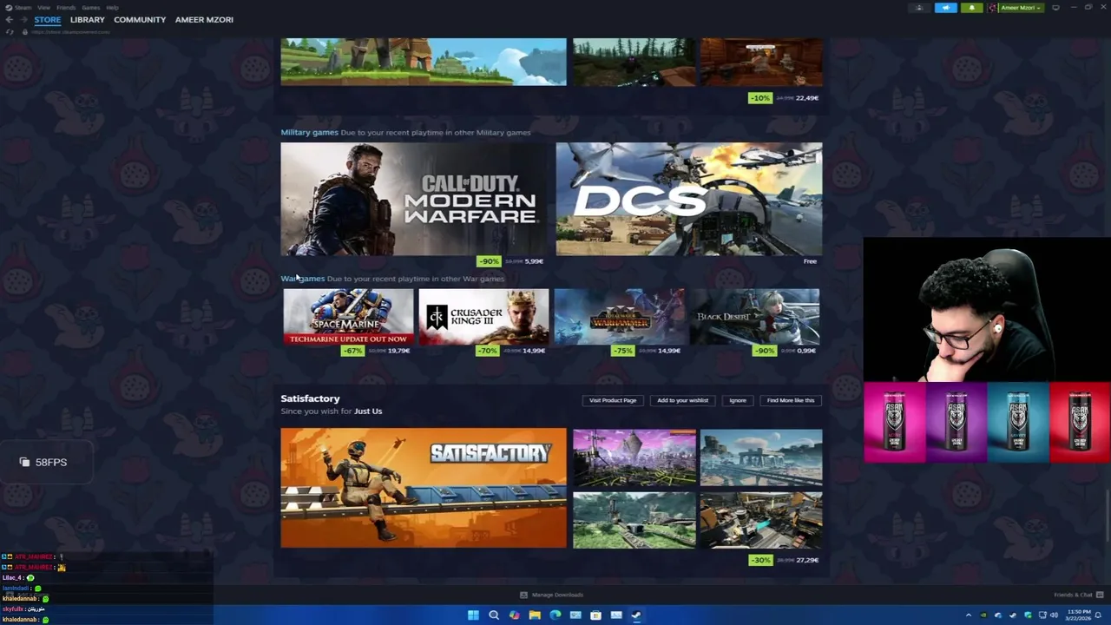Viewport: 1111px width, 625px height.
Task: Click the store URL address bar
Action: (x=69, y=32)
